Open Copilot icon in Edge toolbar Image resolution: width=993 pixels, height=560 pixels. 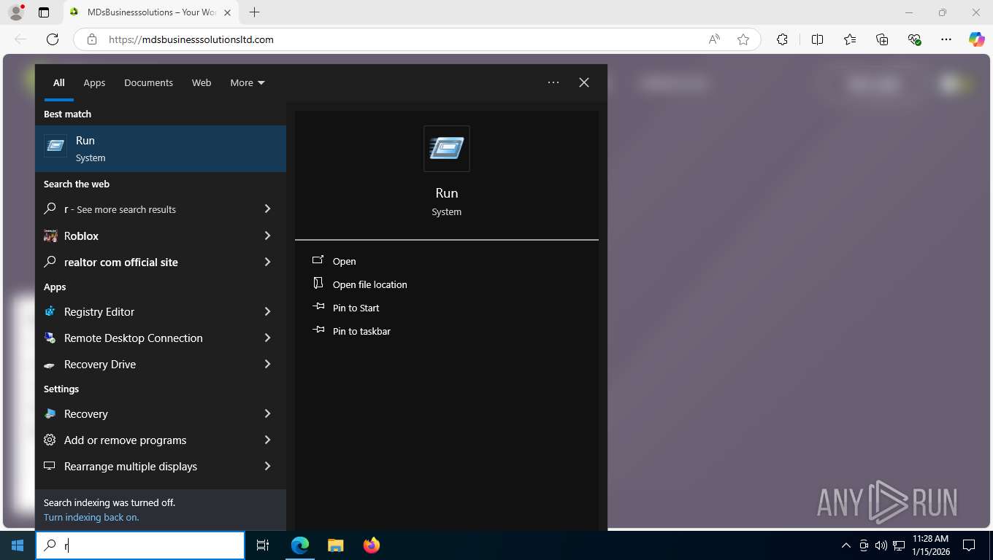977,39
